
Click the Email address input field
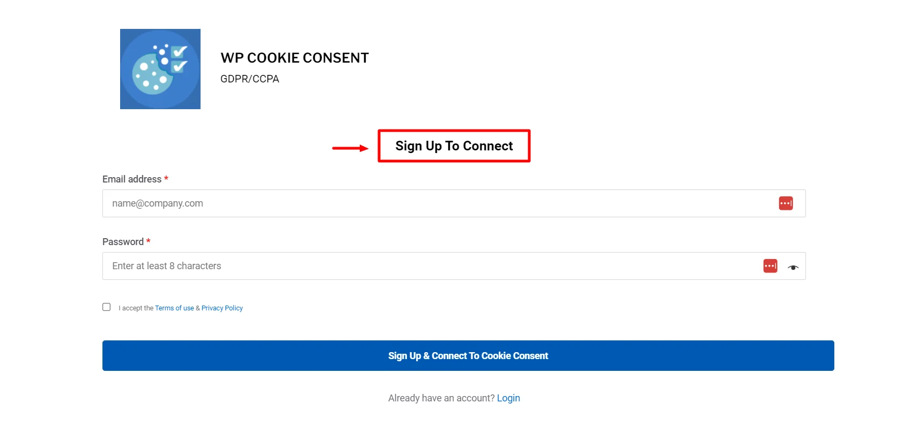point(375,203)
